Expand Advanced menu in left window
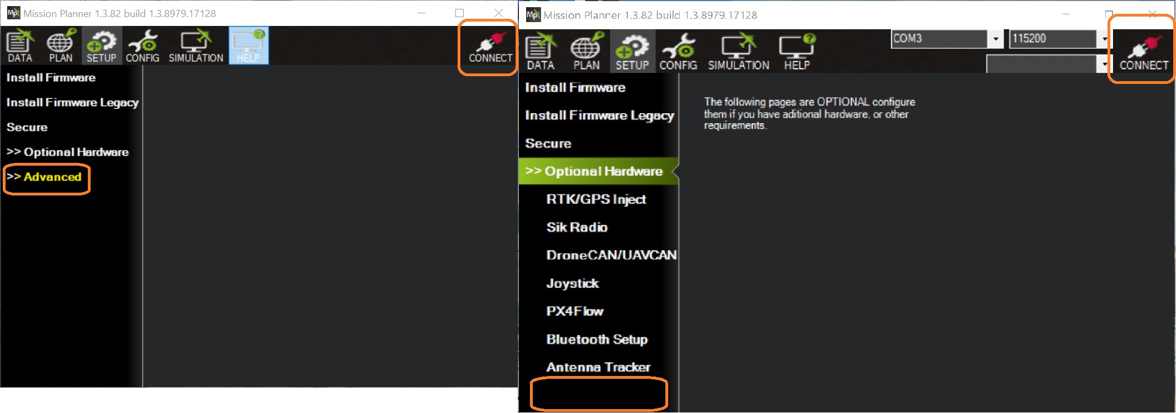This screenshot has width=1176, height=413. 44,177
